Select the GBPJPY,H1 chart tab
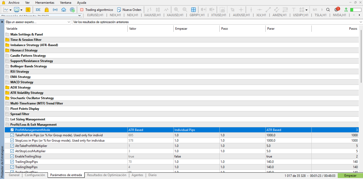 tap(197, 15)
